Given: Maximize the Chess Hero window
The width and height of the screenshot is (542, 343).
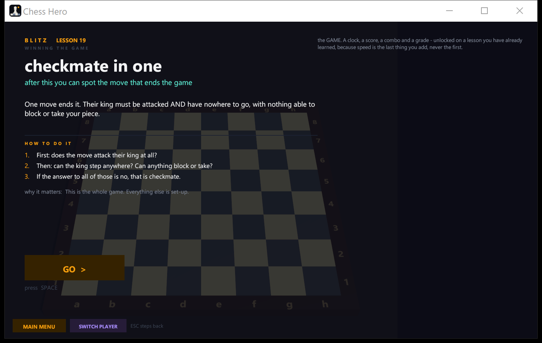Looking at the screenshot, I should [484, 11].
